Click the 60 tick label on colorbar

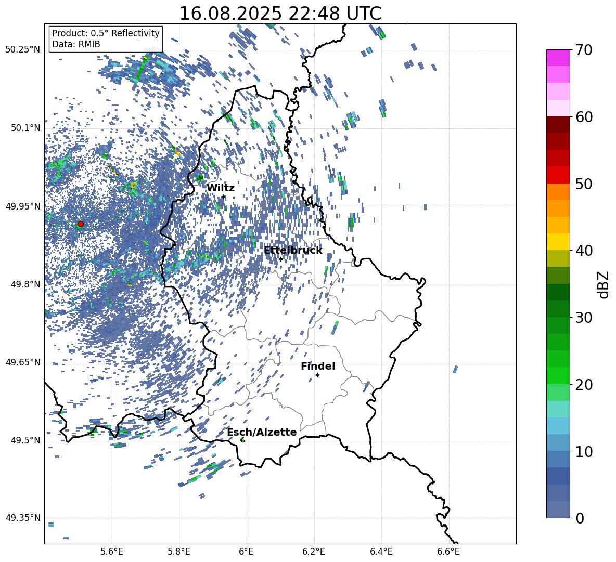click(584, 117)
